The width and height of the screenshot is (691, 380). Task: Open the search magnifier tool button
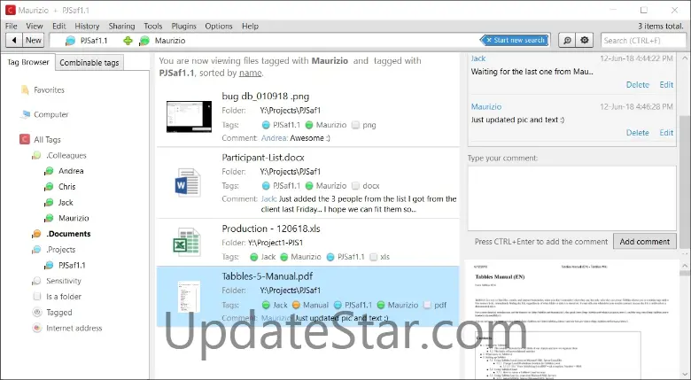567,41
